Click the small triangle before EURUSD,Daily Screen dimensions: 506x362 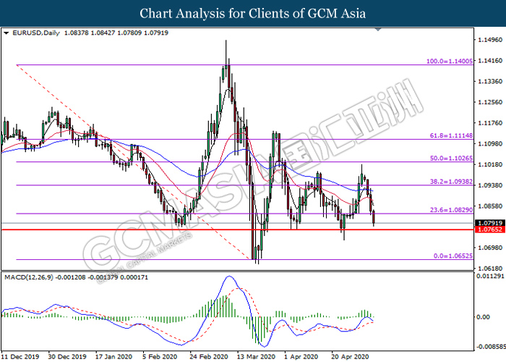(x=7, y=33)
